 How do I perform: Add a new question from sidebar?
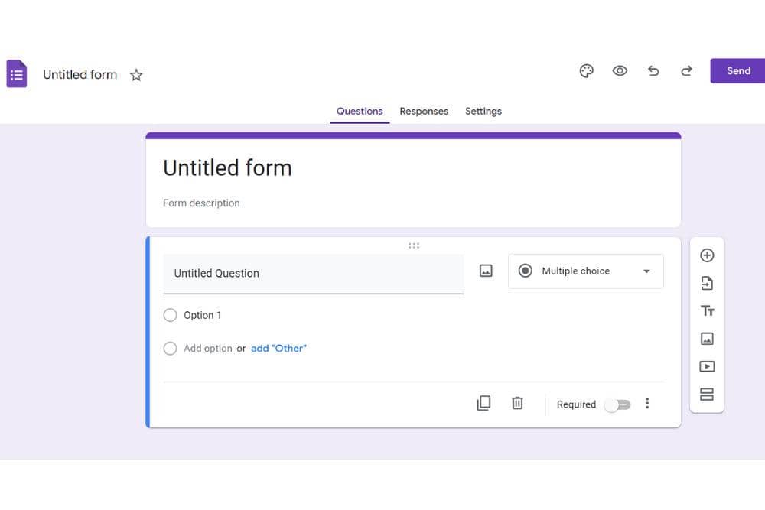pos(707,255)
